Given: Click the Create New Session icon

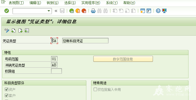Looking at the screenshot, I should (143, 11).
